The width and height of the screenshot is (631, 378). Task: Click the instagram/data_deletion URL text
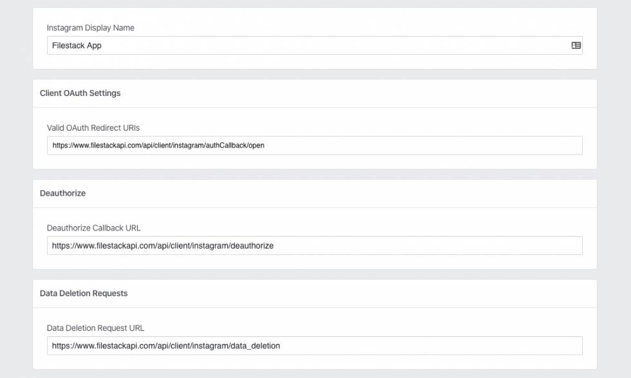[166, 346]
